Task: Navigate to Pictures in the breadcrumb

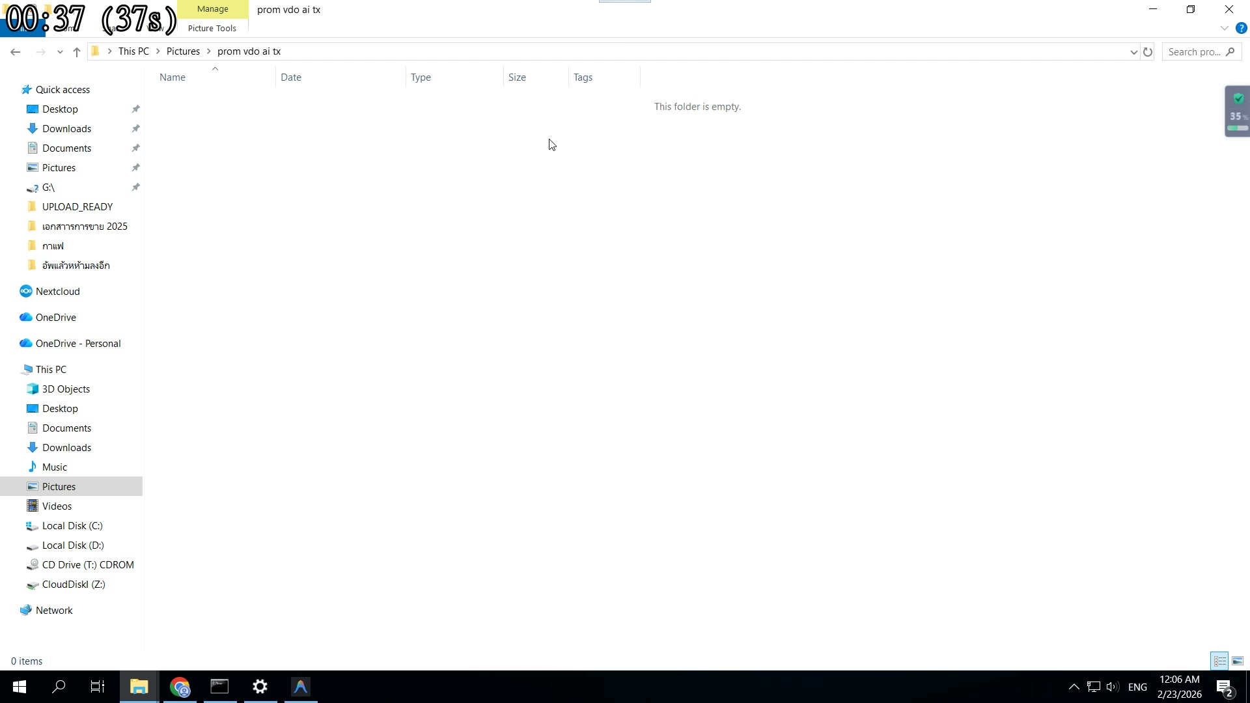Action: click(x=183, y=51)
